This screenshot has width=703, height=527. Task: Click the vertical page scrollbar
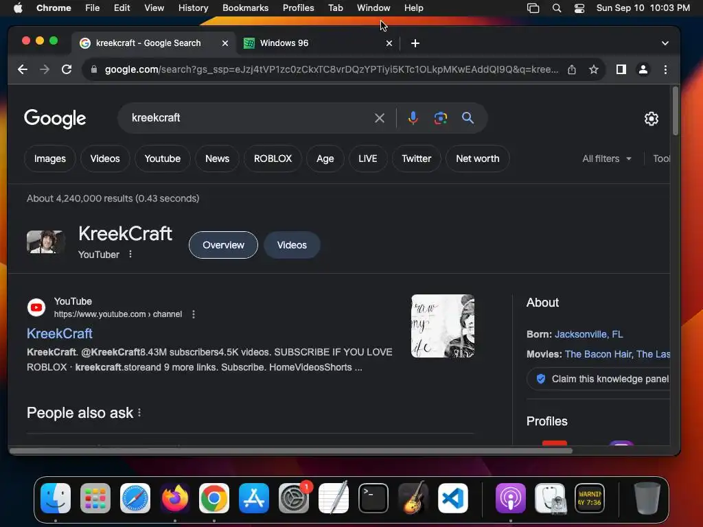coord(676,111)
